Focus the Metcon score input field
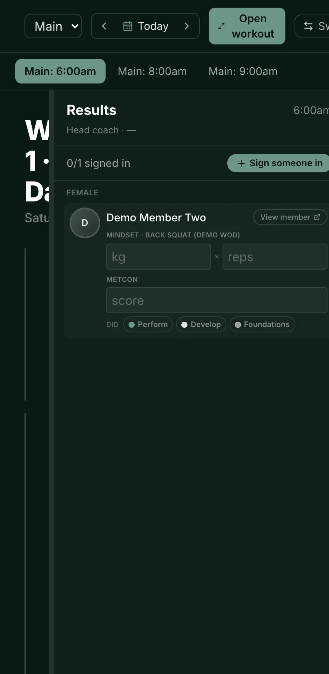This screenshot has width=329, height=674. pos(217,300)
